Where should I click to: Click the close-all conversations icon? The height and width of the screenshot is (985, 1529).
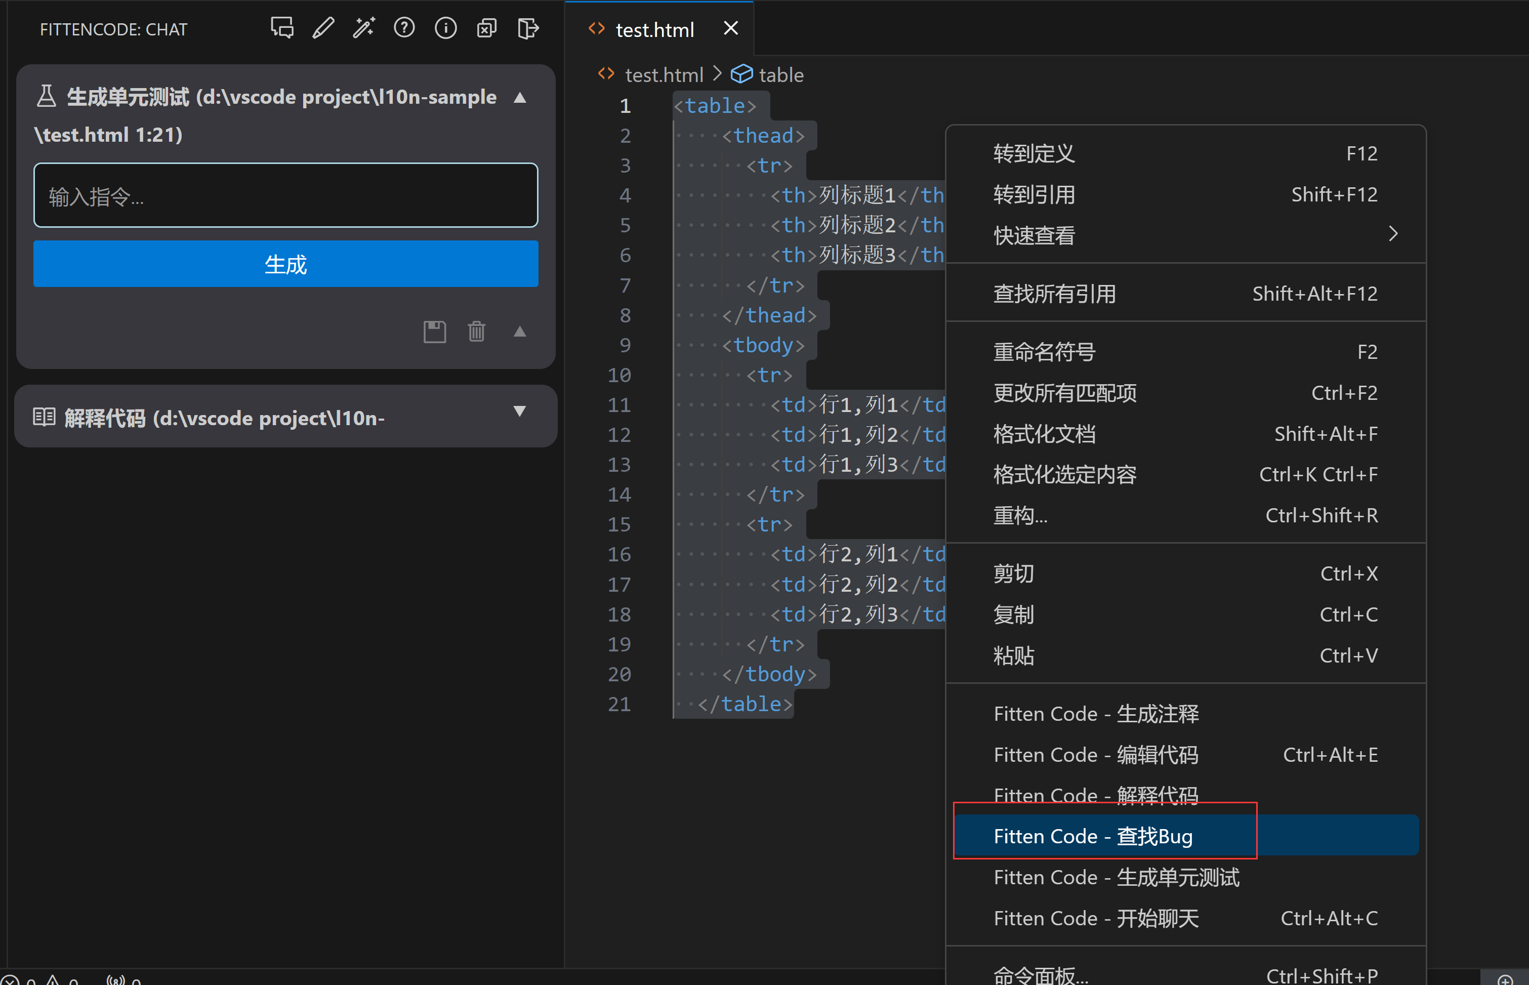[487, 28]
